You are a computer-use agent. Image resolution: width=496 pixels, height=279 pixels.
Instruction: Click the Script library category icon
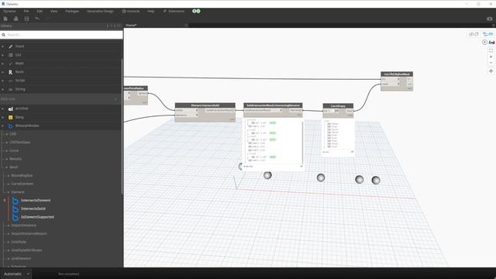click(10, 81)
